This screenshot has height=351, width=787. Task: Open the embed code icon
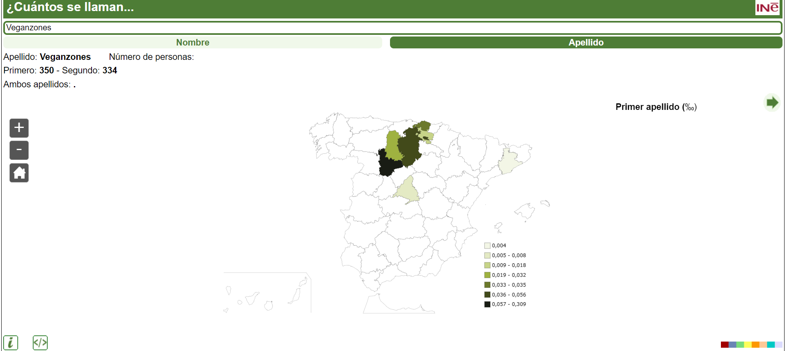point(40,342)
